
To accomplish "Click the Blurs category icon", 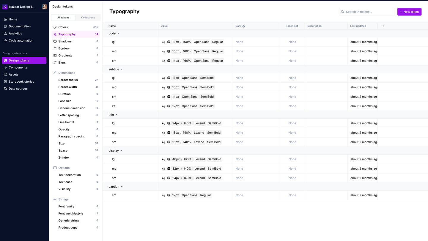I will pyautogui.click(x=55, y=63).
